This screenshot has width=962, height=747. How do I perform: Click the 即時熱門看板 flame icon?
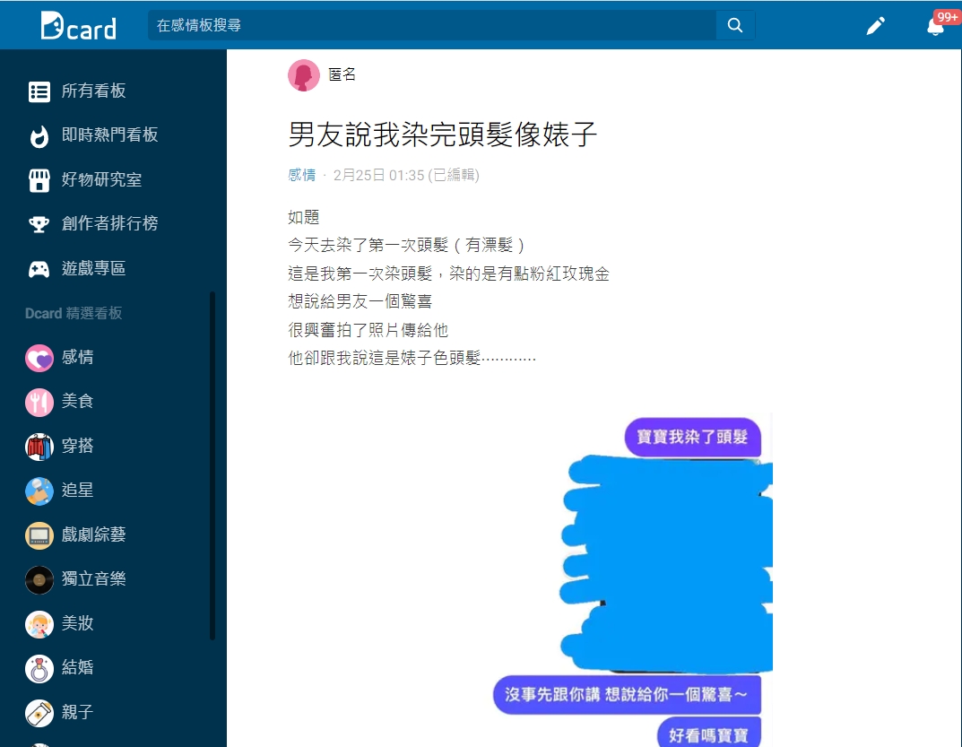click(x=39, y=135)
